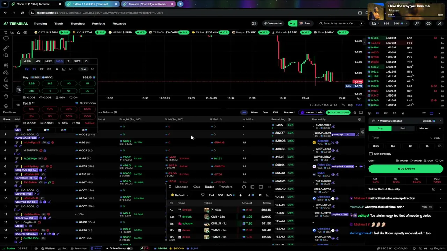Click the flame icon in floating trade panel
This screenshot has width=447, height=251.
(x=57, y=69)
